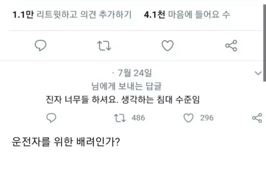Click the 296 like count on the reply
The image size is (266, 186).
tap(207, 118)
